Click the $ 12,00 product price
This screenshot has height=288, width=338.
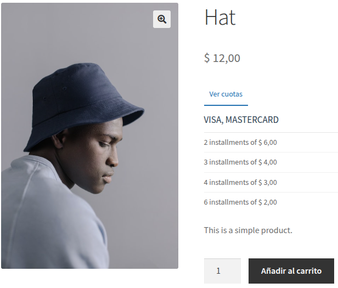[222, 58]
